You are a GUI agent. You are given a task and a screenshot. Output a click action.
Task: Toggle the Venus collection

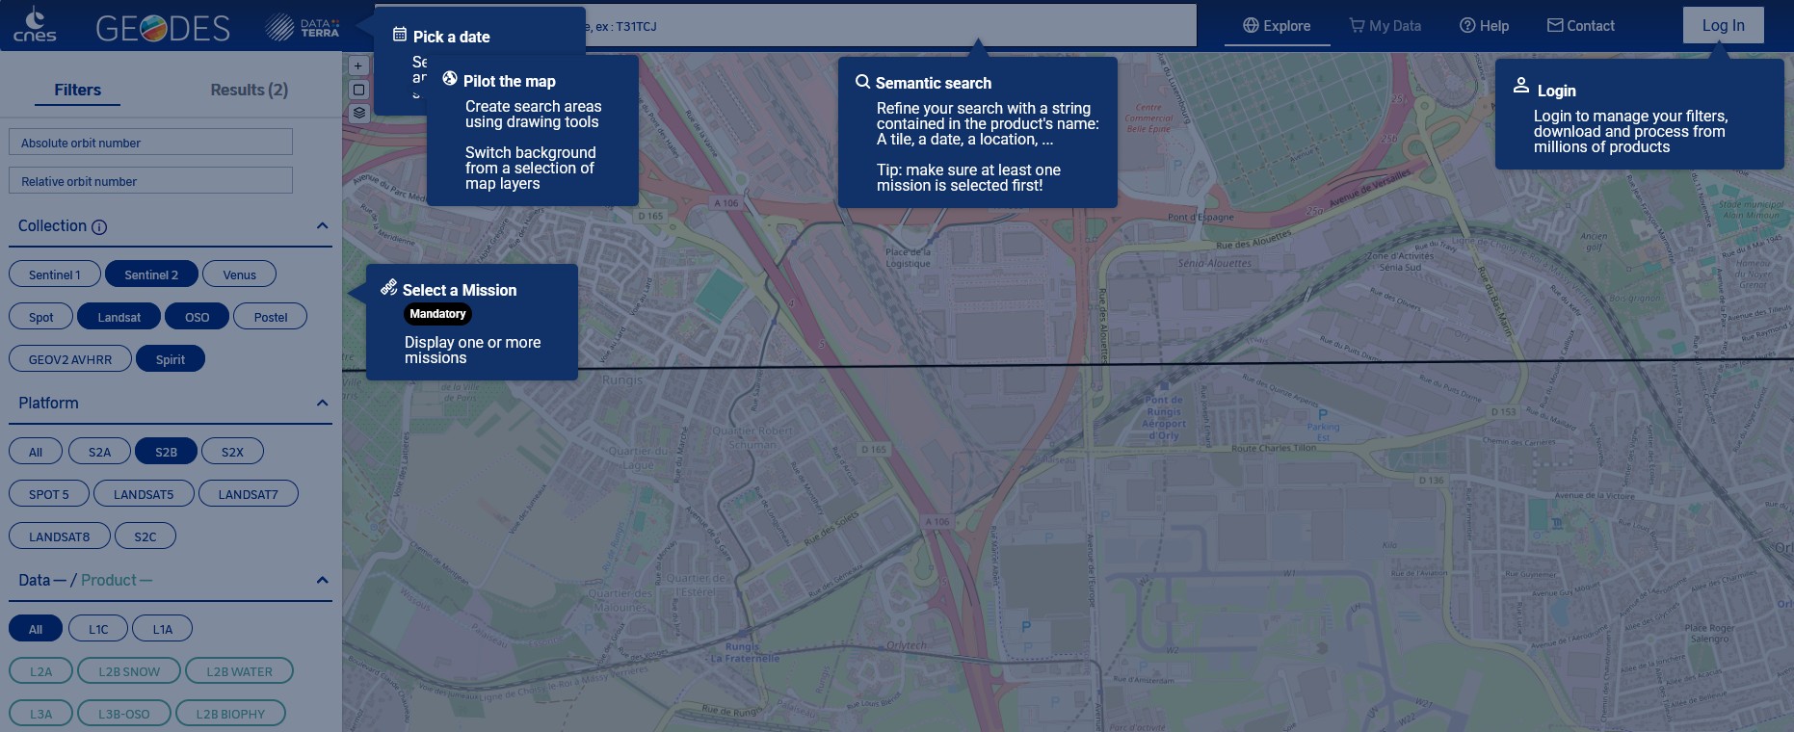coord(239,274)
